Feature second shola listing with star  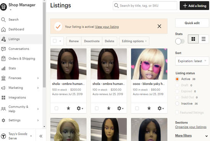pos(108,108)
